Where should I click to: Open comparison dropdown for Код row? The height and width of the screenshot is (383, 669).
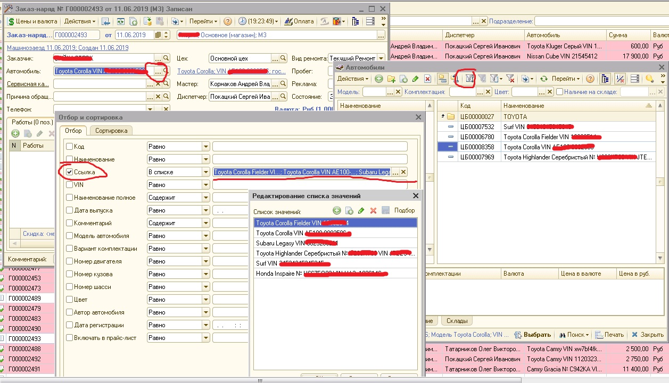205,147
